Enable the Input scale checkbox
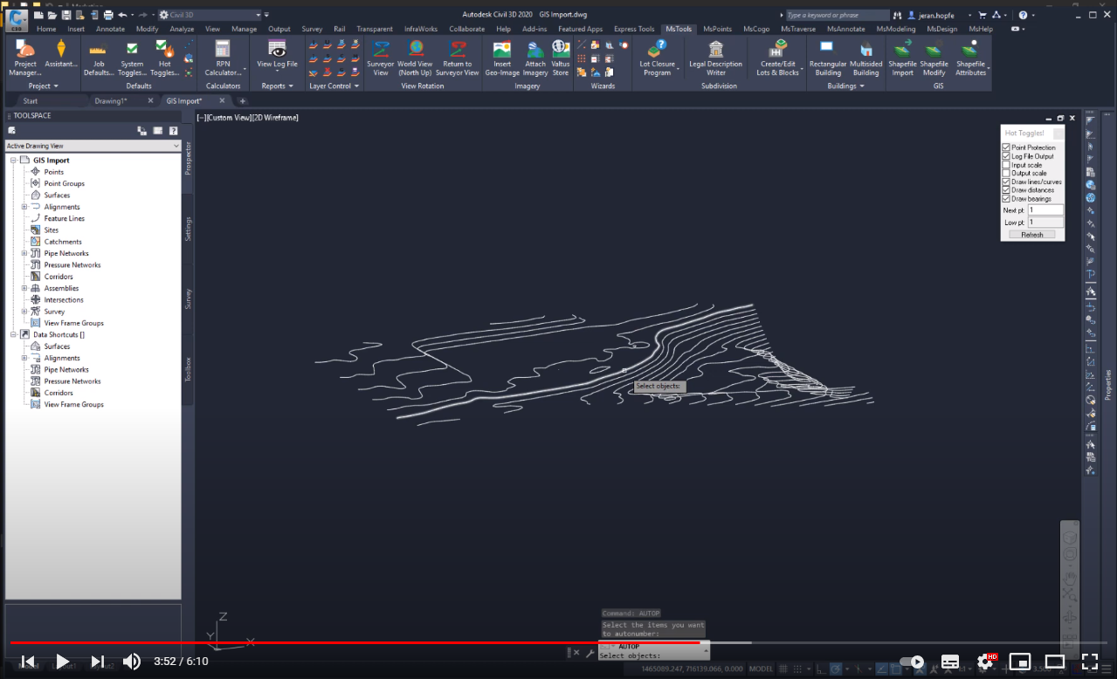The width and height of the screenshot is (1117, 679). [1006, 165]
